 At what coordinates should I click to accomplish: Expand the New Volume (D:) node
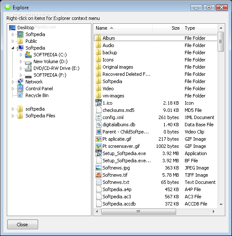[x=21, y=61]
